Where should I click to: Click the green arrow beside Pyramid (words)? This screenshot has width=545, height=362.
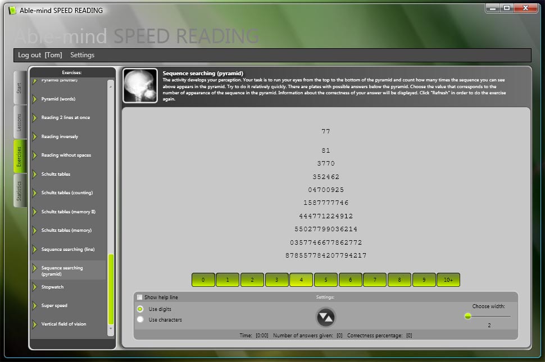34,99
